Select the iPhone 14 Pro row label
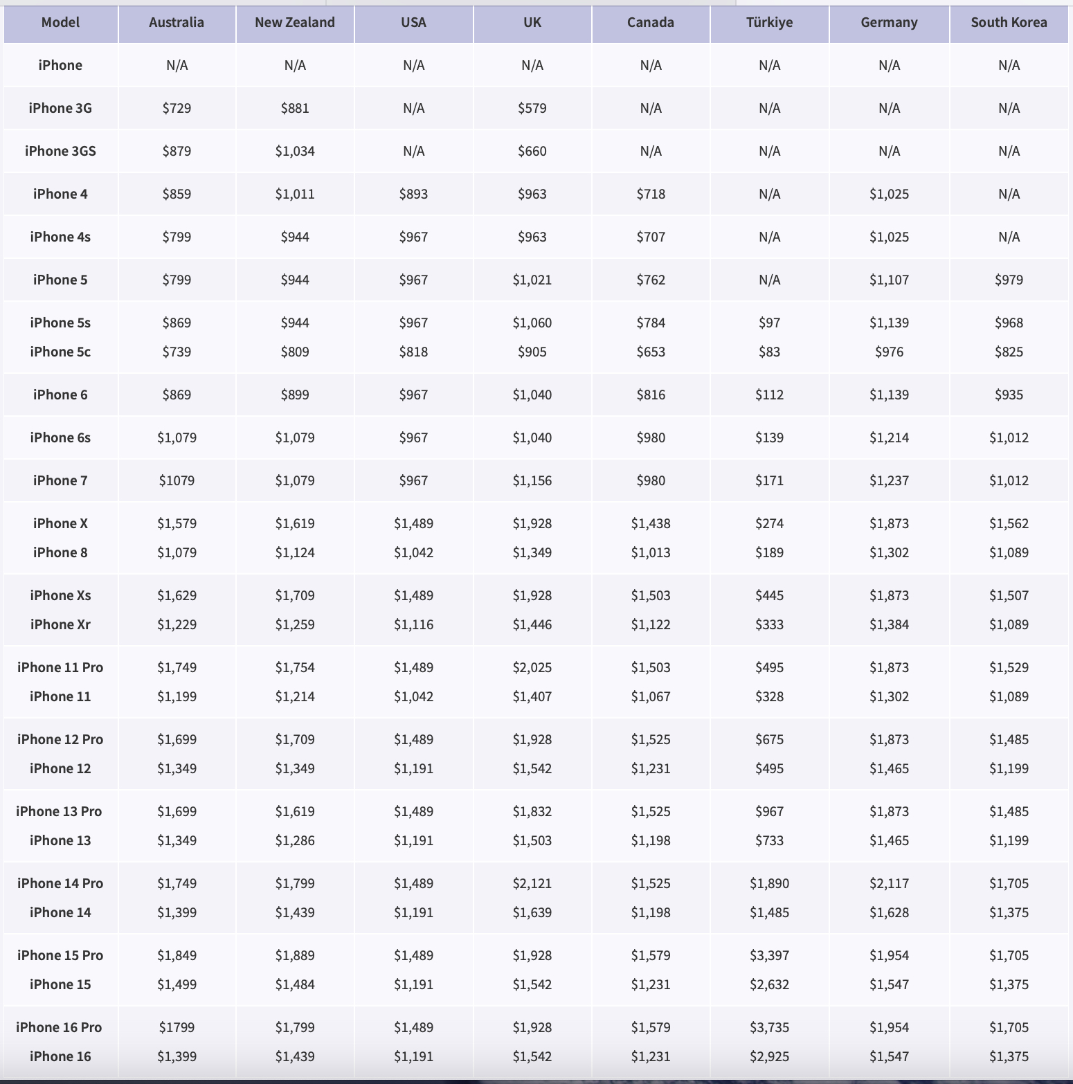The width and height of the screenshot is (1073, 1084). click(x=60, y=883)
